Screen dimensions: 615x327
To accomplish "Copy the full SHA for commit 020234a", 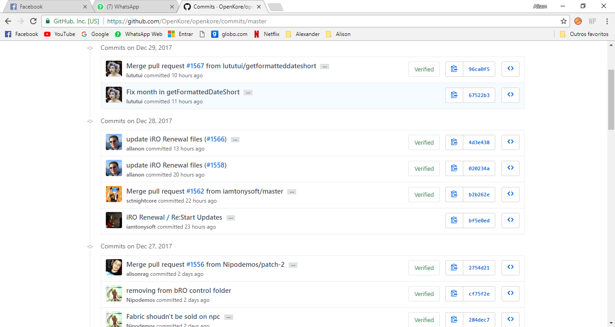I will pos(454,168).
